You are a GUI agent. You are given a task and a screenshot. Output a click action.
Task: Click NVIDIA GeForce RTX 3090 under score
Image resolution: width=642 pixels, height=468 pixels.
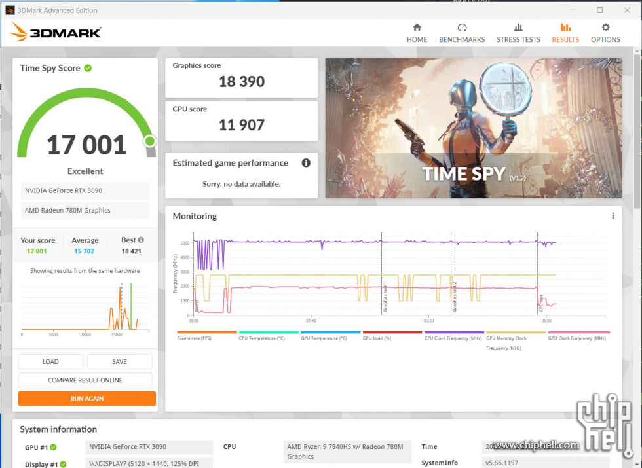(85, 190)
